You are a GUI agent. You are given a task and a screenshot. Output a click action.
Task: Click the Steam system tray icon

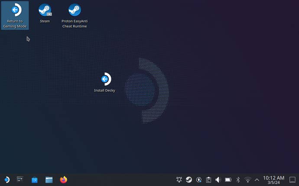point(189,180)
